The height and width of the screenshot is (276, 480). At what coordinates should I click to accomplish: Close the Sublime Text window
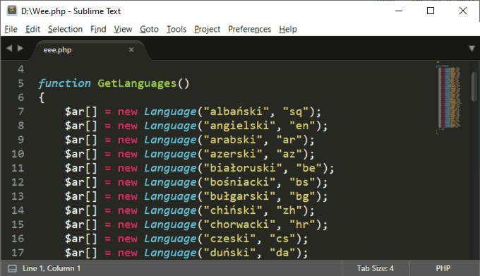pos(463,11)
